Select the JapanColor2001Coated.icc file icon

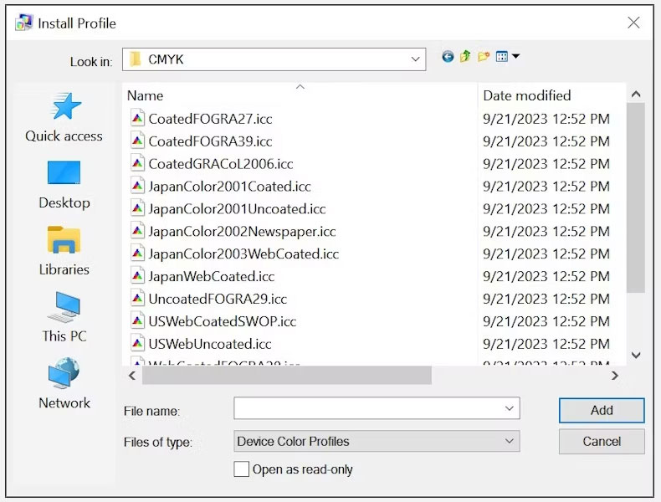point(137,186)
